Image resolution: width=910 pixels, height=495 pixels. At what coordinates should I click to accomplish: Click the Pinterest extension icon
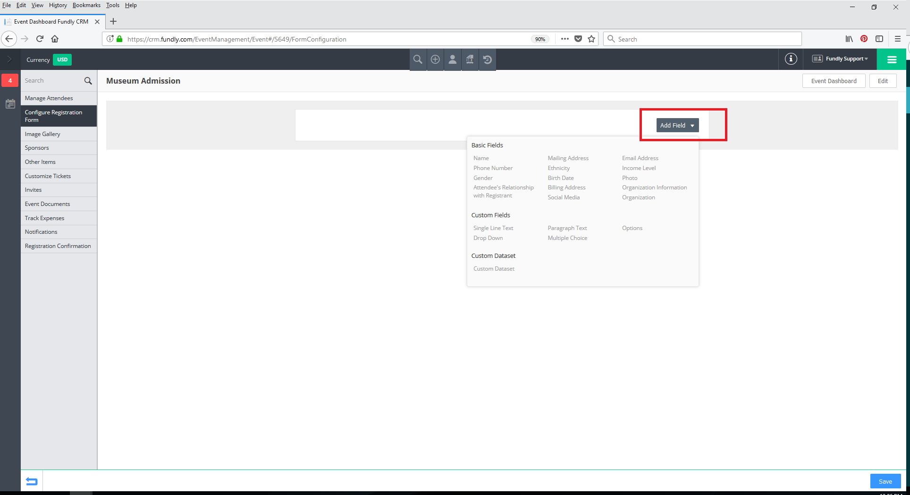(864, 39)
